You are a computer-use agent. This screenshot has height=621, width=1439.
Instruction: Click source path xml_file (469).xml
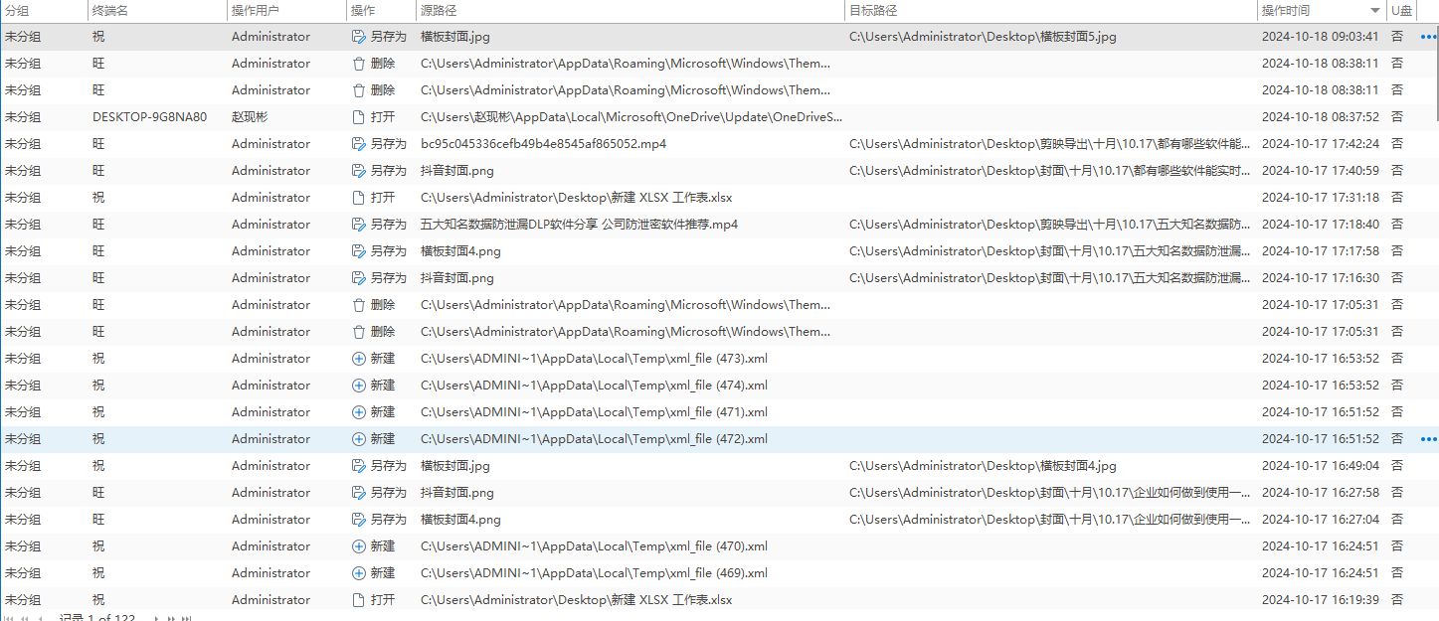point(594,573)
